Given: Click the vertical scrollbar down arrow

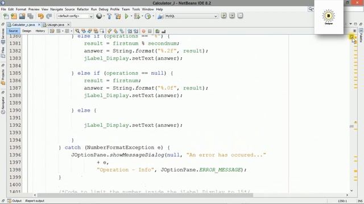Looking at the screenshot, I should [351, 190].
